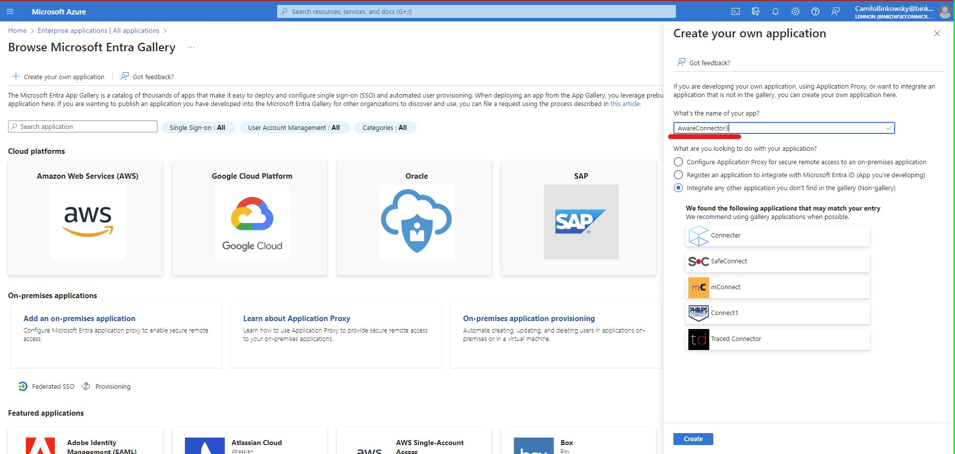
Task: Select 'Configure Application Proxy' option
Action: [x=678, y=162]
